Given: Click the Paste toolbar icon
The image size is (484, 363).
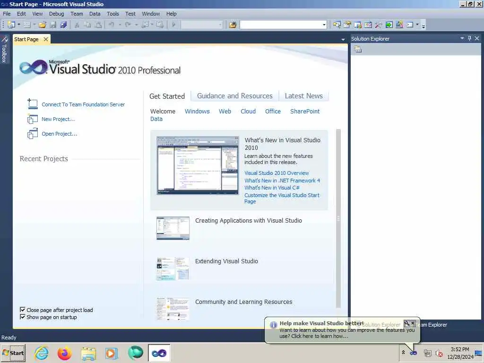Looking at the screenshot, I should 98,25.
